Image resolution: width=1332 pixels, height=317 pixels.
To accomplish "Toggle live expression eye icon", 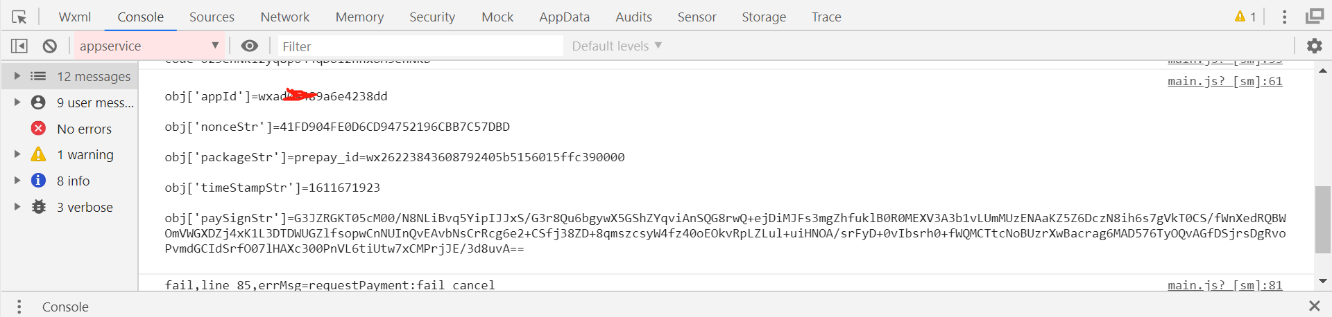I will (250, 46).
